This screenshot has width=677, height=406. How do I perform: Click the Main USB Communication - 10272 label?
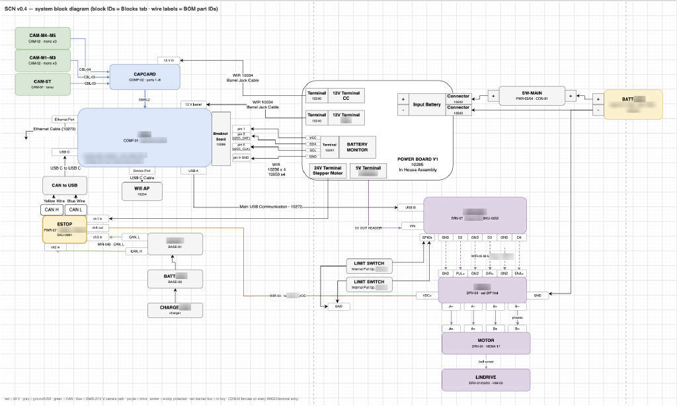[270, 206]
